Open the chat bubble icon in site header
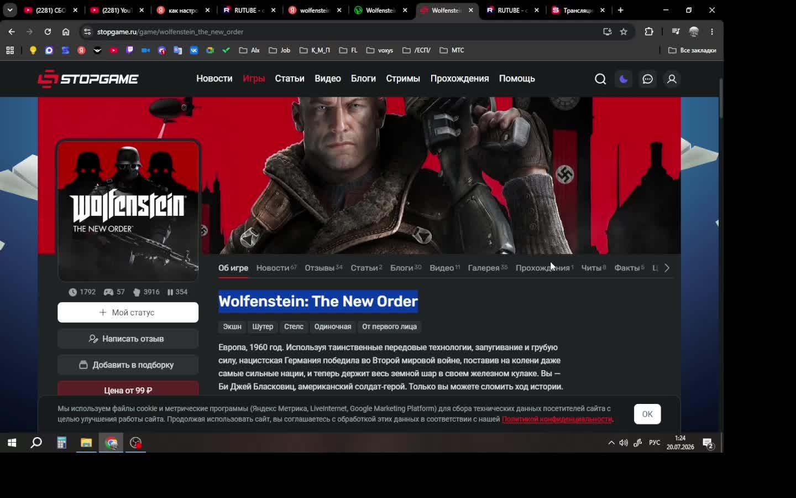The width and height of the screenshot is (796, 498). click(648, 79)
